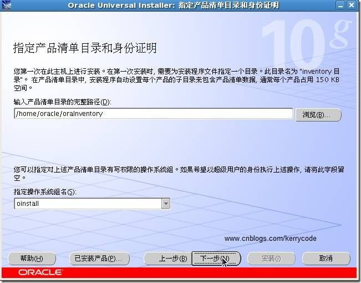Screen dimensions: 361x283
Task: Click the 输入产品清单目录的完整路径(D) label
Action: coord(62,102)
